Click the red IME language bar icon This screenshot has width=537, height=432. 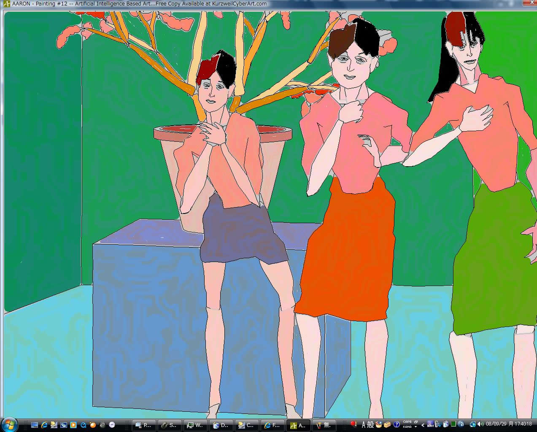pos(354,424)
